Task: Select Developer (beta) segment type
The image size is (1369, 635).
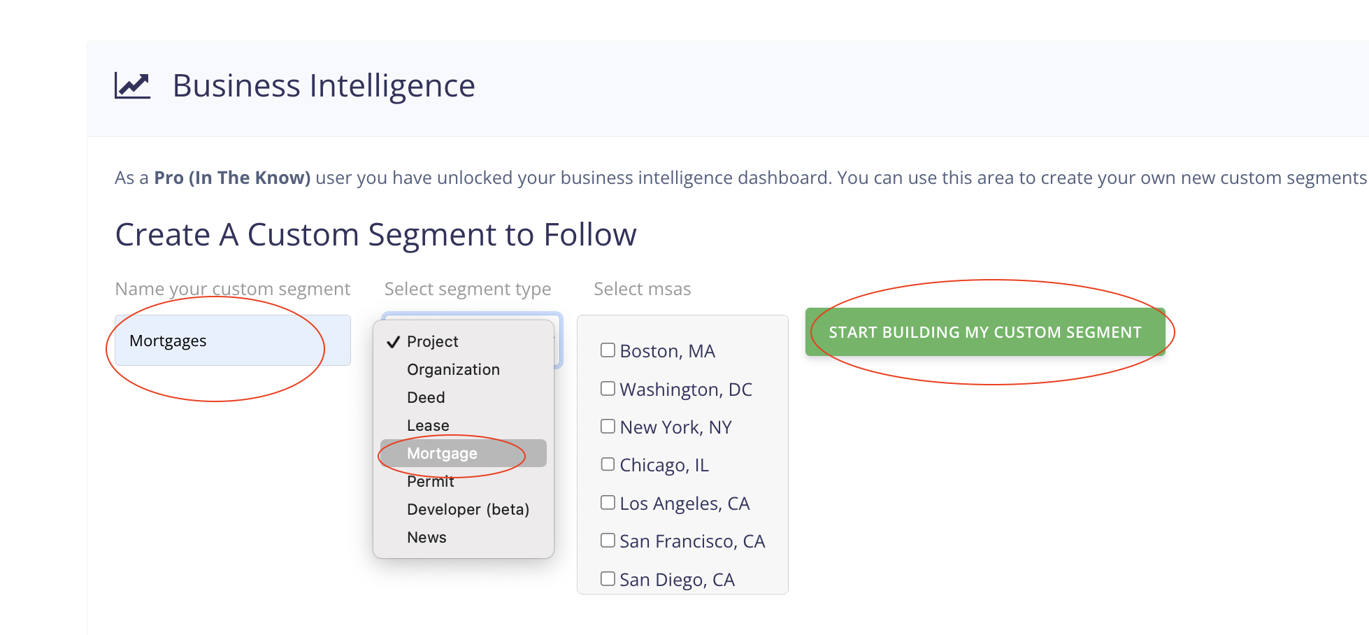Action: [x=468, y=509]
